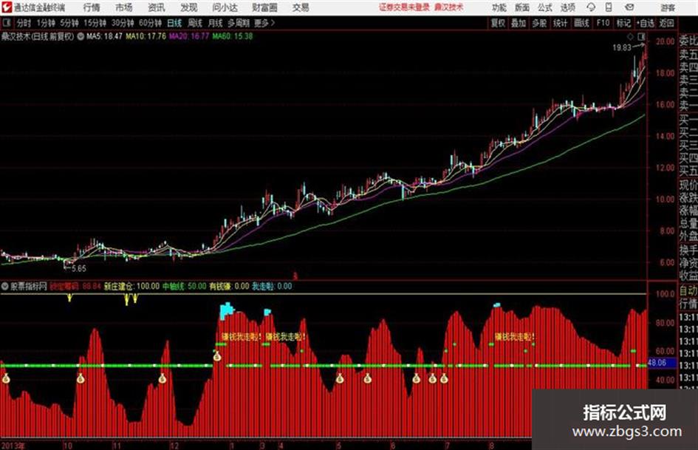Toggle the right info panel icon
The width and height of the screenshot is (698, 450).
[x=641, y=36]
